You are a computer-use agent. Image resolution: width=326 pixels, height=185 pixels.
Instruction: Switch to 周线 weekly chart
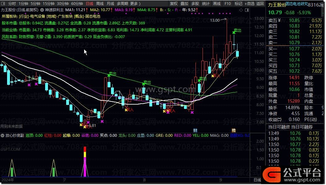click(100, 3)
